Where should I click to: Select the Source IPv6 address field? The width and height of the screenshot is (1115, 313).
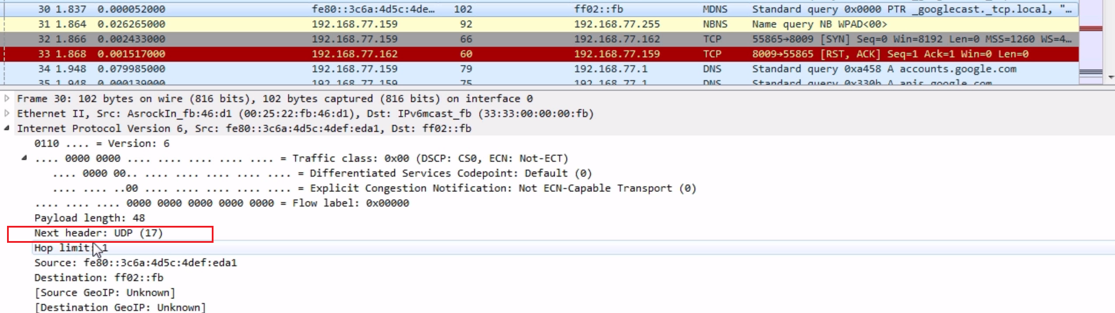click(x=136, y=263)
